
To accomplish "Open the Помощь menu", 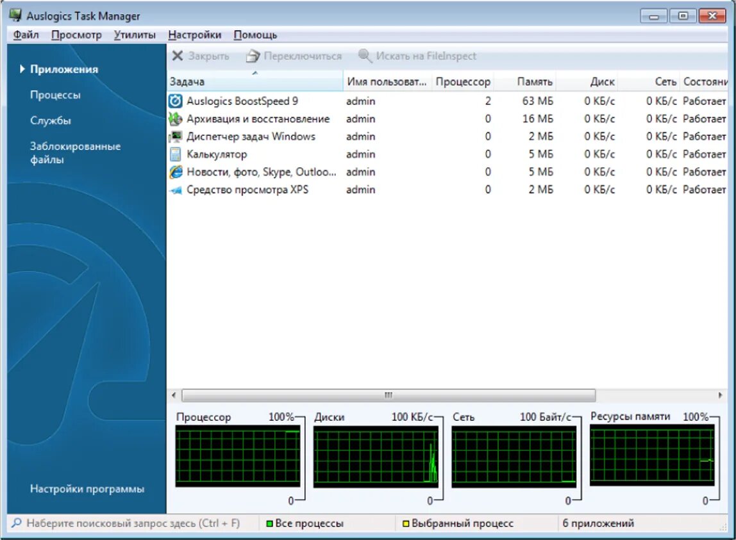I will (255, 35).
